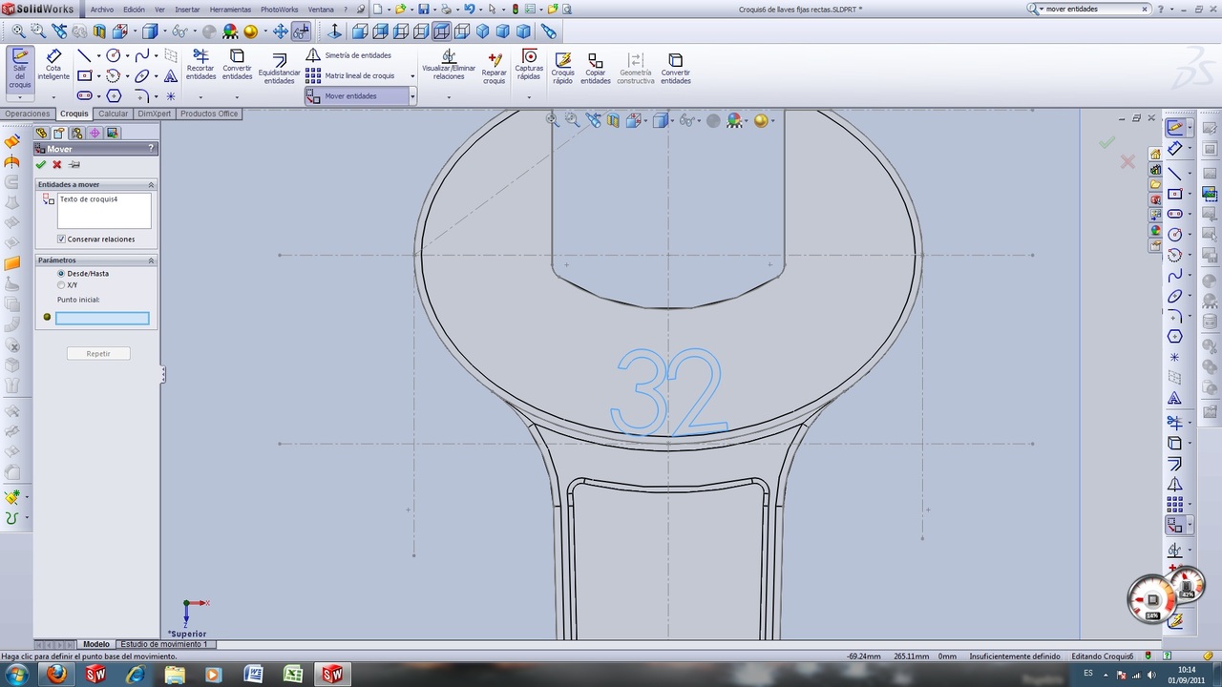The image size is (1222, 687).
Task: Select the Spline sketch tool
Action: tap(142, 55)
